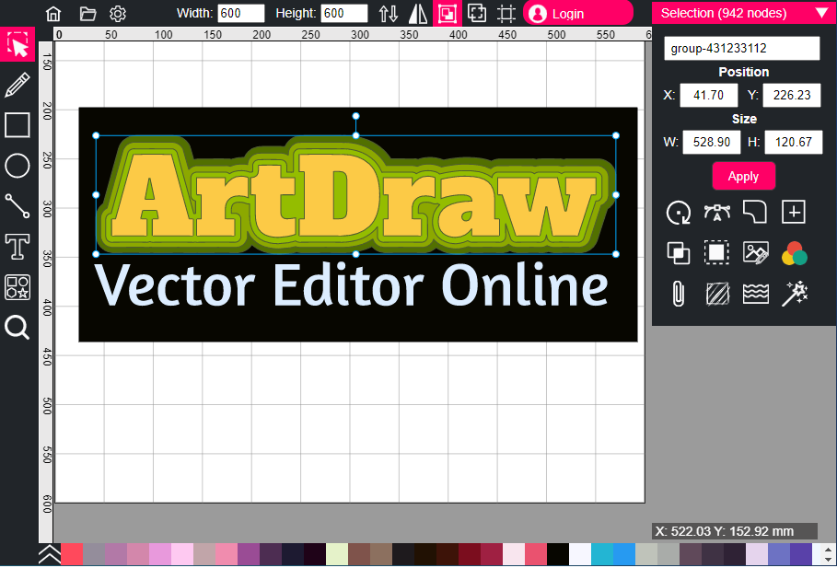Open the color palette tool on right panel
The width and height of the screenshot is (837, 568).
coord(793,252)
